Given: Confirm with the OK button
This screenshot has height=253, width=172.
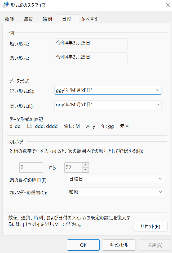Looking at the screenshot, I should coord(83,245).
